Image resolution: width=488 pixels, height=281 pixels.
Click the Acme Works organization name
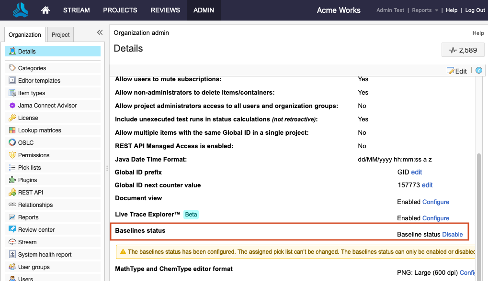pyautogui.click(x=339, y=10)
